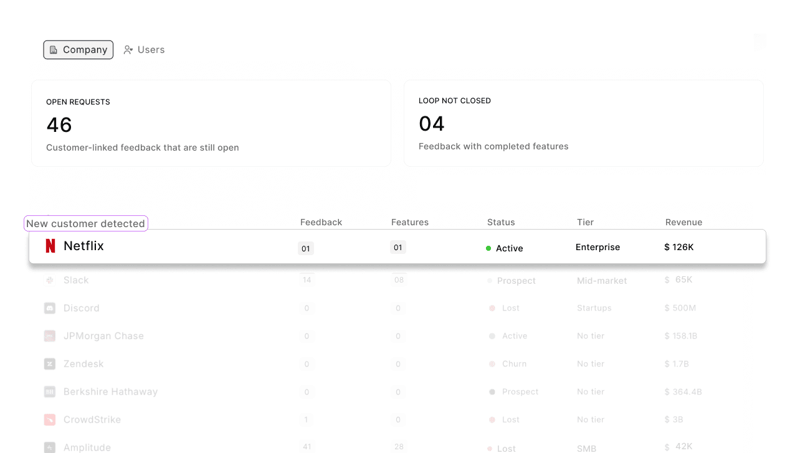Screen dimensions: 795x453
Task: Switch to the Users tab
Action: [144, 50]
